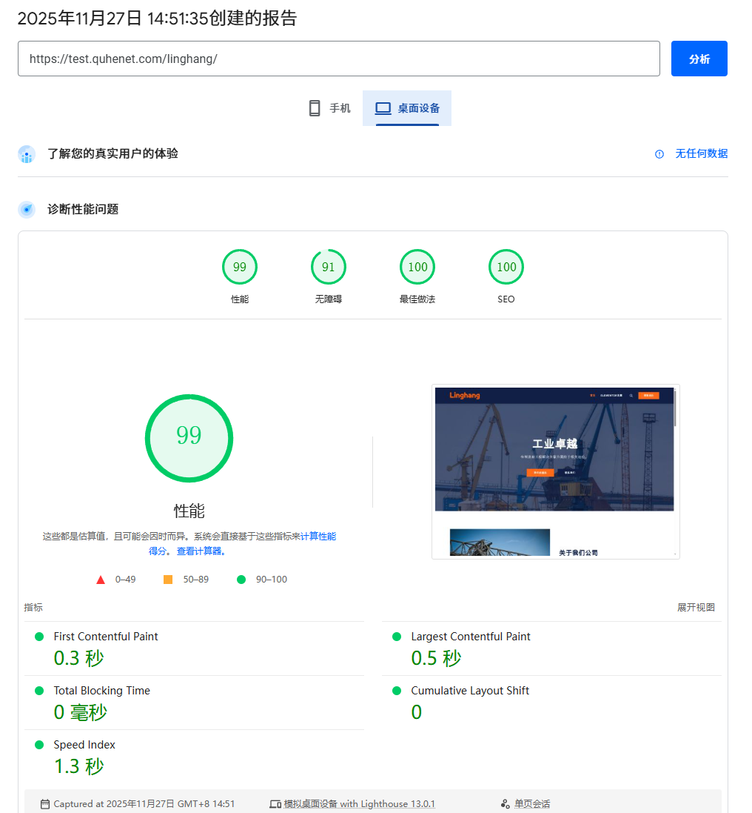Click the Linghang page screenshot thumbnail

(555, 471)
